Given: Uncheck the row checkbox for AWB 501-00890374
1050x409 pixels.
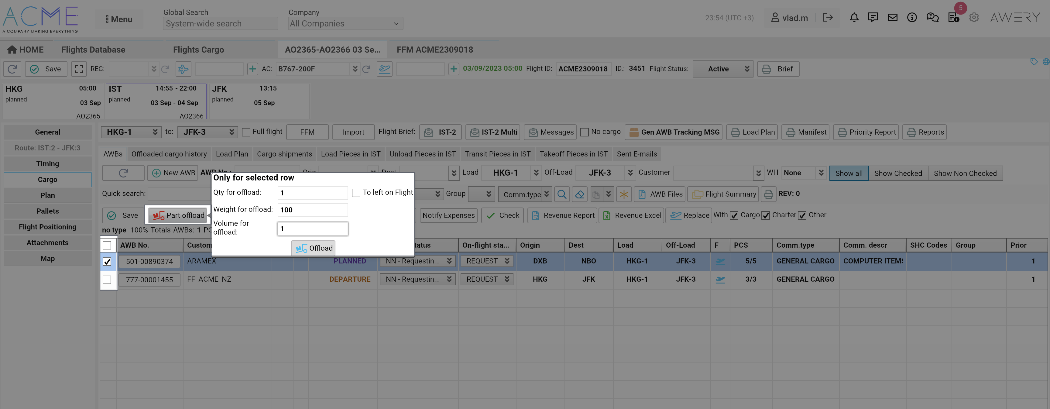Looking at the screenshot, I should pos(107,261).
